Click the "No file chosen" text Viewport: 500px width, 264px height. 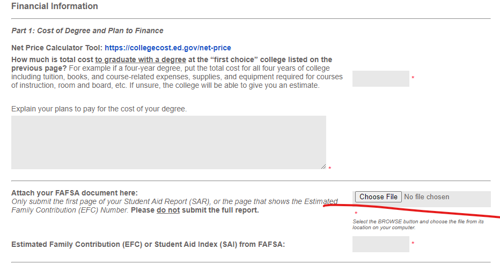pyautogui.click(x=427, y=197)
